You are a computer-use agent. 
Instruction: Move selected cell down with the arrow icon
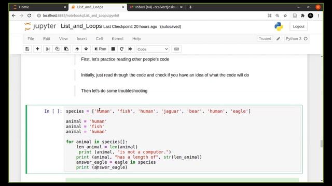pos(86,49)
